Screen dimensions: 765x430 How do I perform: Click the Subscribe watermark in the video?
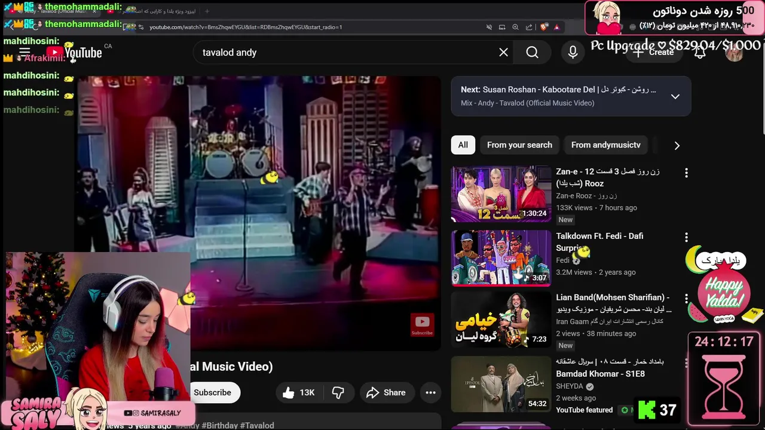tap(422, 325)
